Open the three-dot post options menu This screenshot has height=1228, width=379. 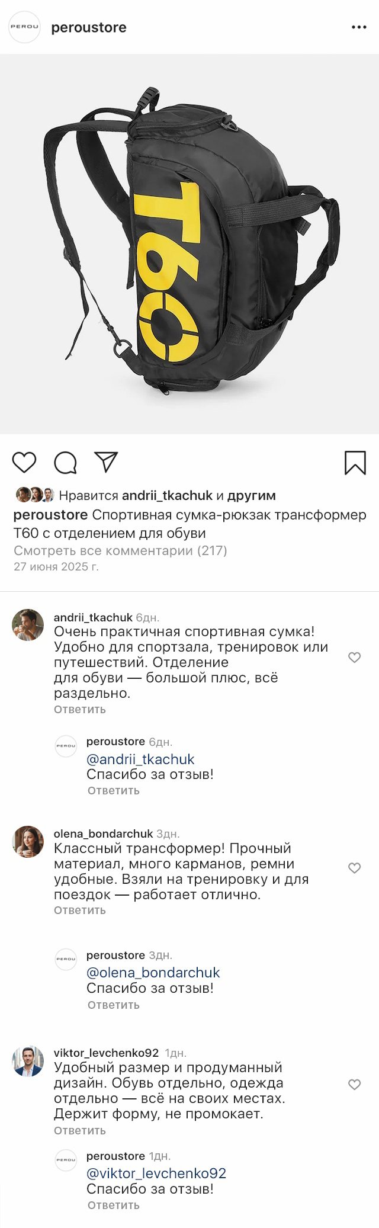(x=359, y=27)
